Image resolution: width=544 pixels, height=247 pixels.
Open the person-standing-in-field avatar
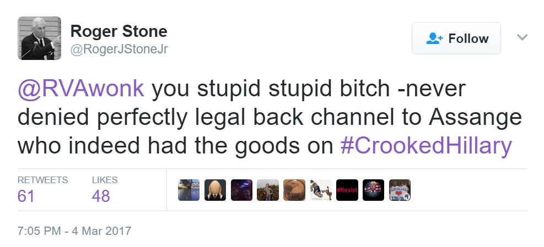[x=268, y=190]
